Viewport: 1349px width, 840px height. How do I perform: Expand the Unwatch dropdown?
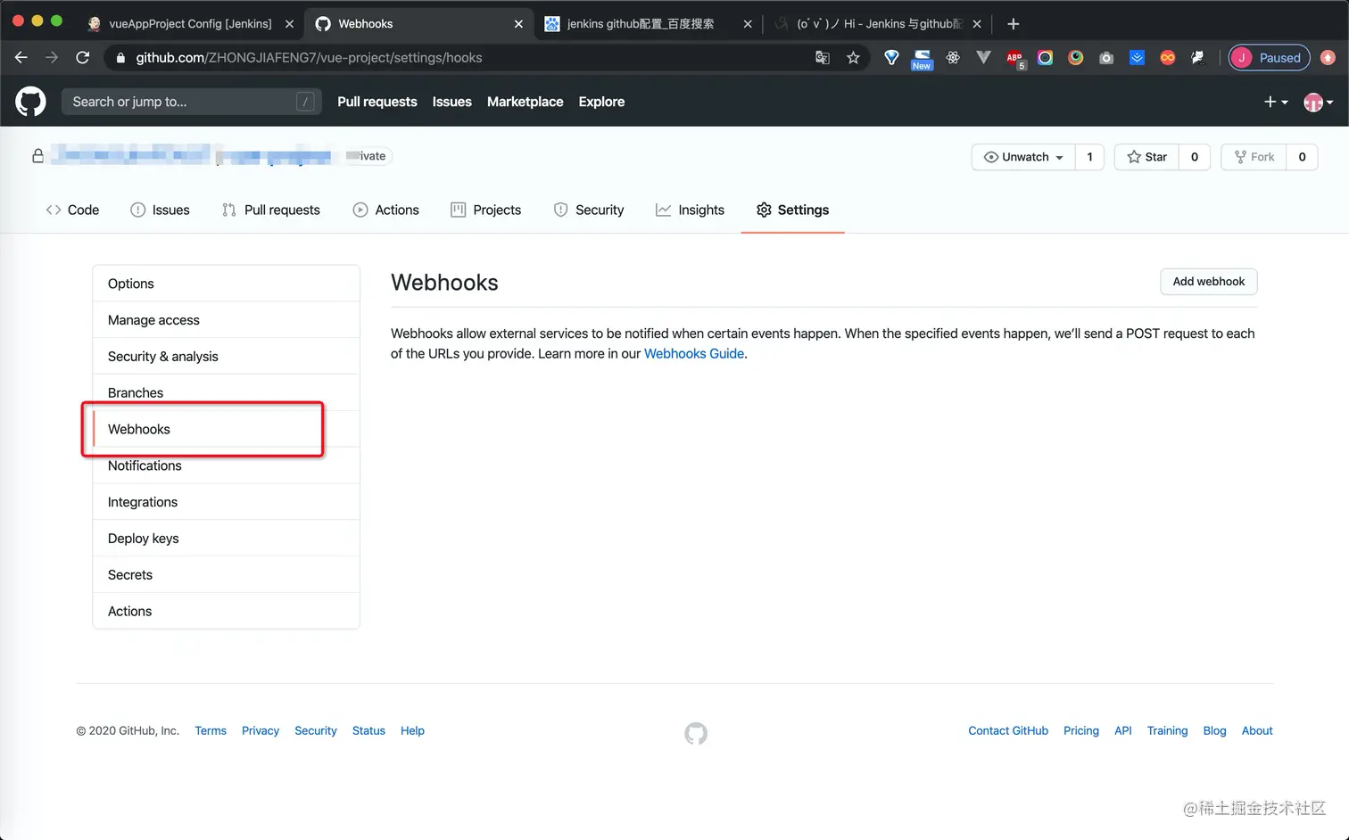pyautogui.click(x=1023, y=157)
